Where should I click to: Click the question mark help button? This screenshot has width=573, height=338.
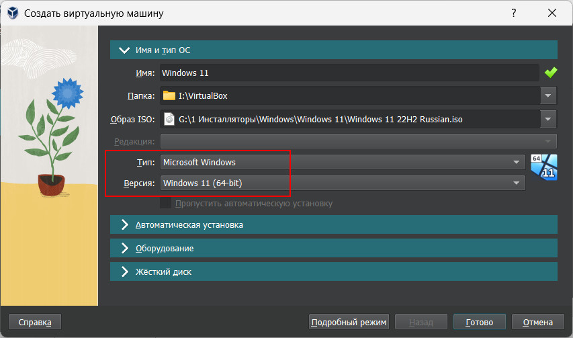click(x=513, y=13)
